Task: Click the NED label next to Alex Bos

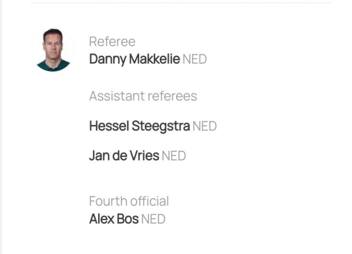Action: pos(153,219)
